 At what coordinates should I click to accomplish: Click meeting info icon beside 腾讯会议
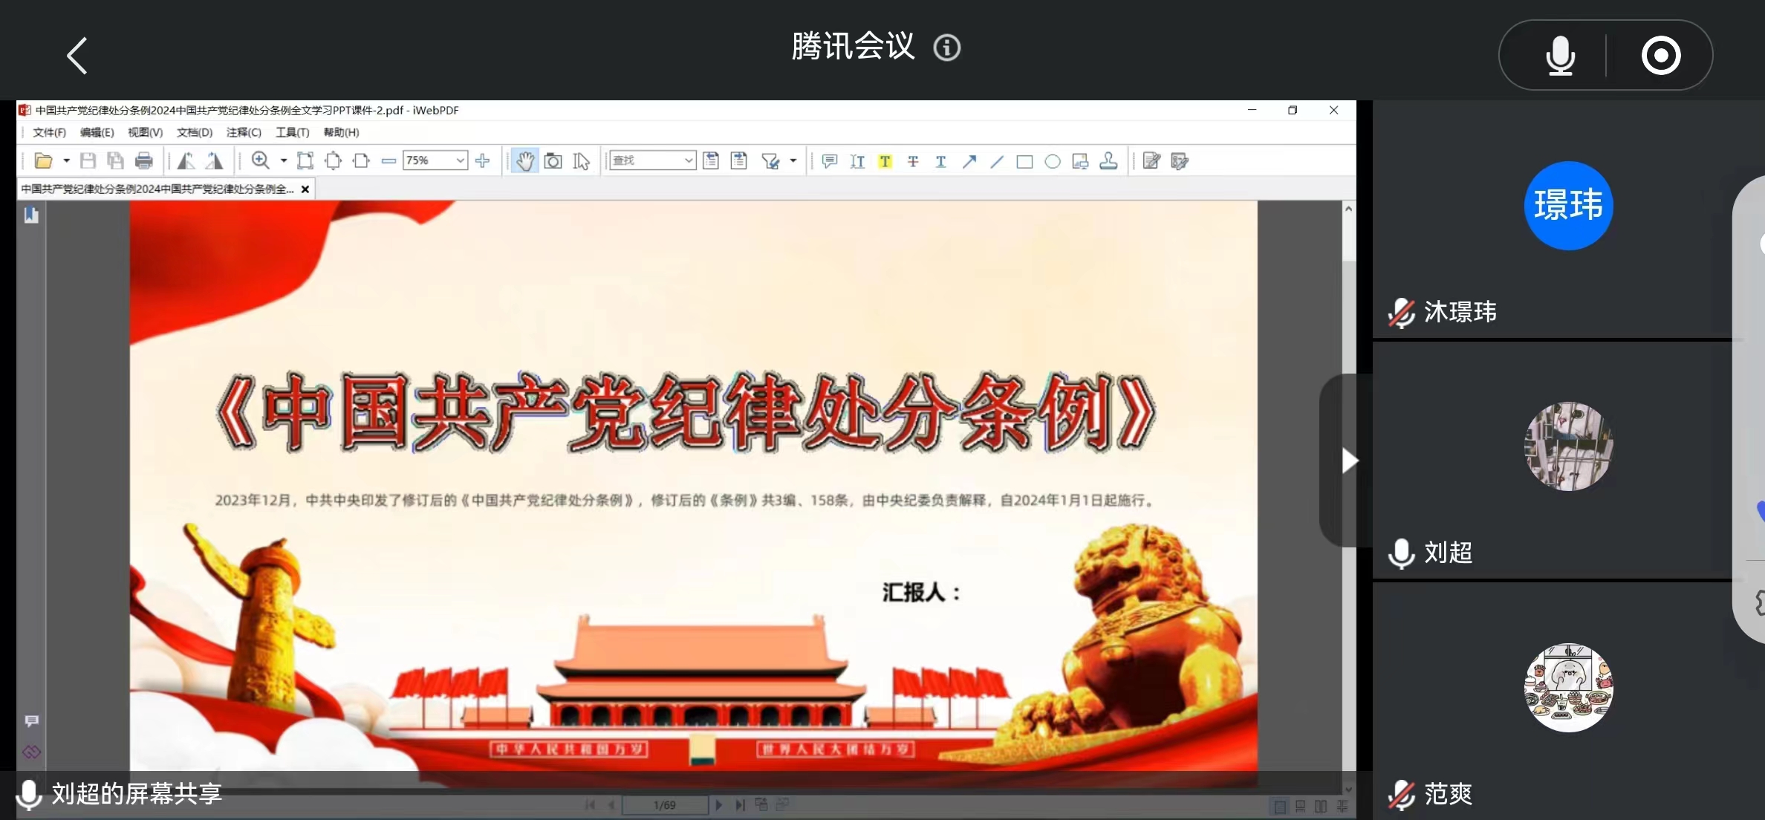947,48
